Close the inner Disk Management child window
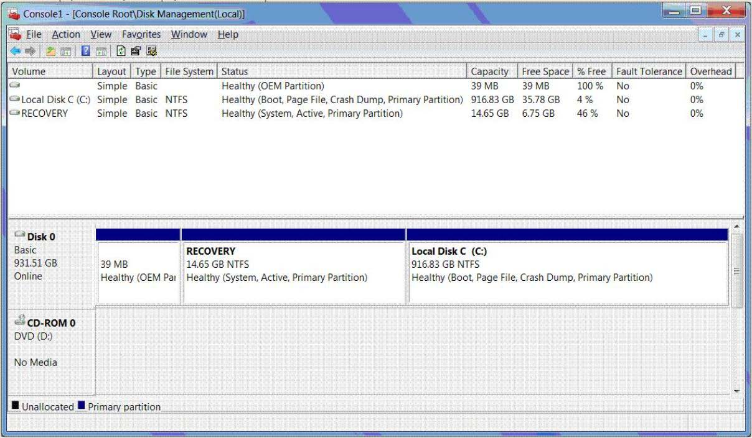The image size is (752, 438). pos(737,35)
